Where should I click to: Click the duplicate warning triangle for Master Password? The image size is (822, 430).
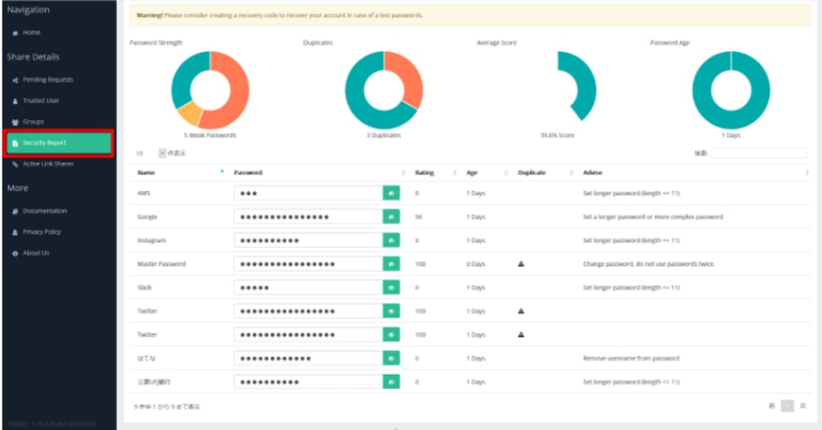pyautogui.click(x=520, y=264)
